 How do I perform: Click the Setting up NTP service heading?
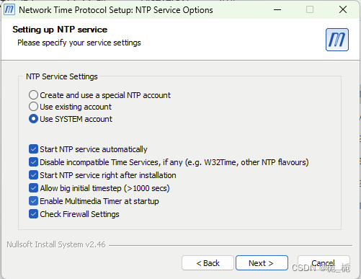[60, 30]
